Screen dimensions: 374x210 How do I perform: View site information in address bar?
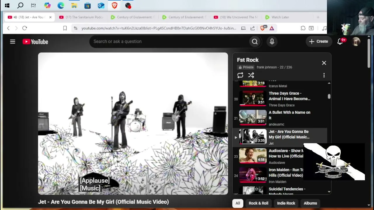[75, 28]
